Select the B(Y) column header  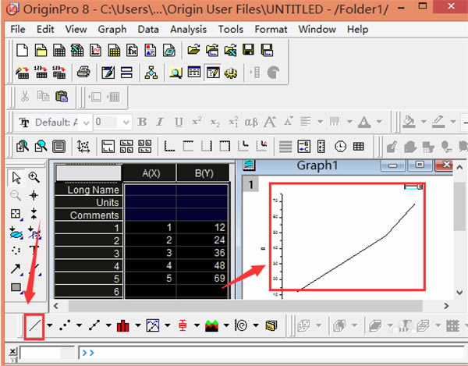pos(204,173)
